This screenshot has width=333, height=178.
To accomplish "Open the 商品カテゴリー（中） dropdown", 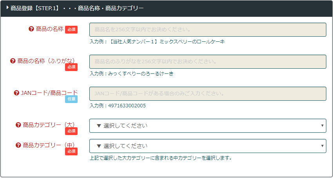I will (x=208, y=146).
